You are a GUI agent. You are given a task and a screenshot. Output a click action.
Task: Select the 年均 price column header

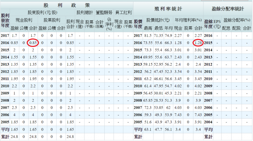click(168, 28)
